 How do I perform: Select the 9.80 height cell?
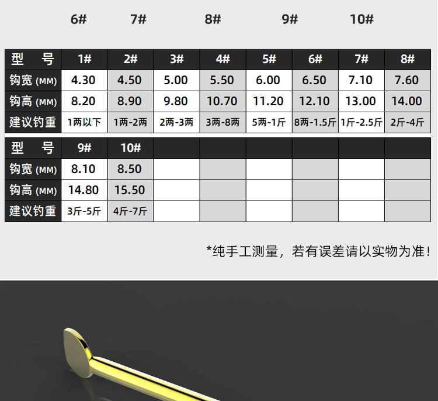click(x=177, y=101)
